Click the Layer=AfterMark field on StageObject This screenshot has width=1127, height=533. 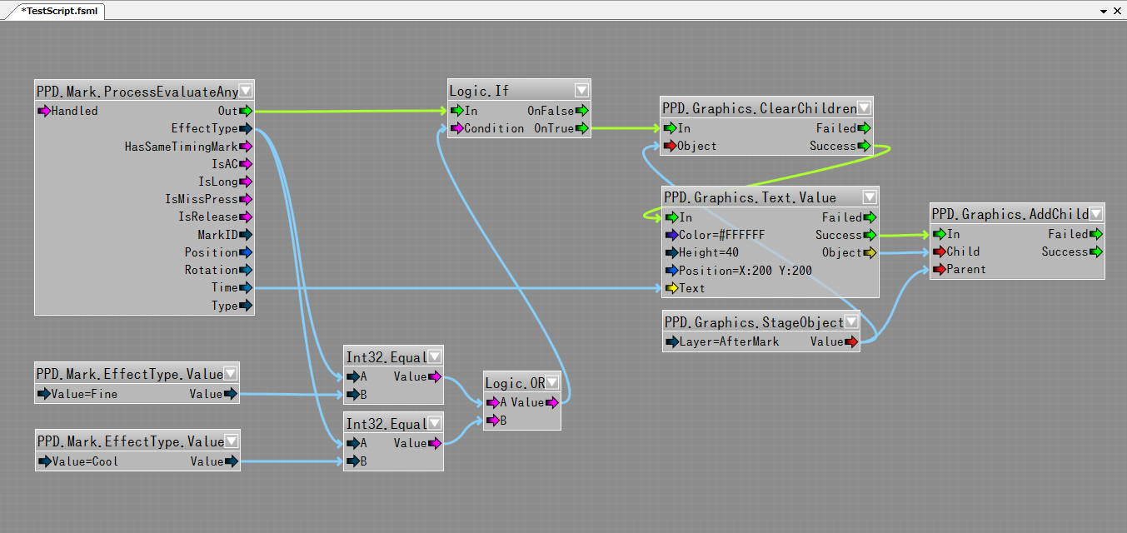point(730,341)
